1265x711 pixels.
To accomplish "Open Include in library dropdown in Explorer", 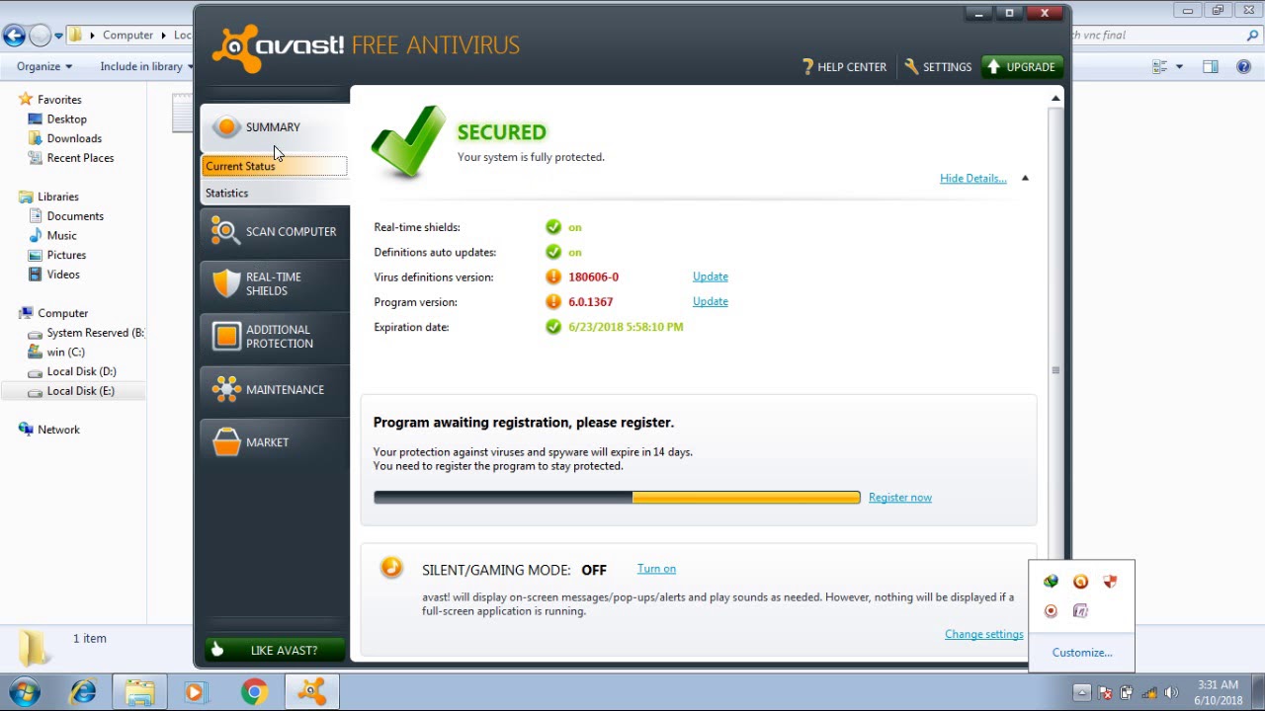I will pos(147,66).
